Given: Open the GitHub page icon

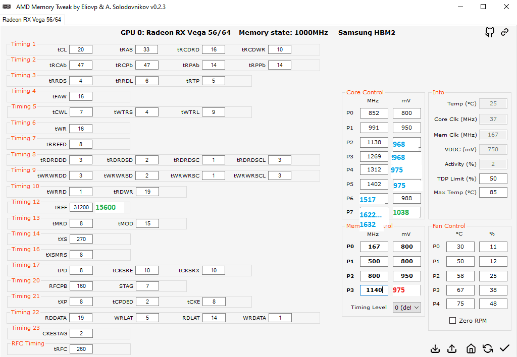Looking at the screenshot, I should pos(490,32).
